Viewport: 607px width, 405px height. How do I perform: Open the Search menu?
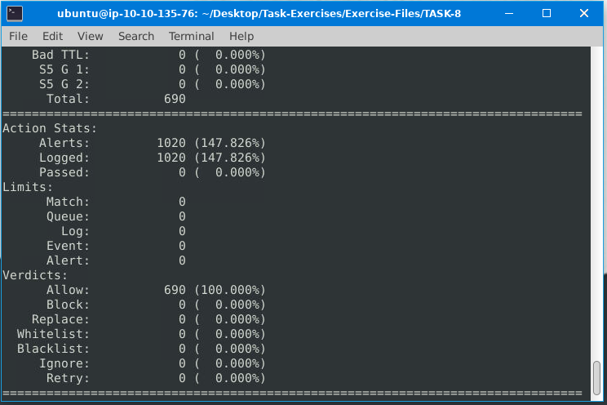(x=135, y=36)
